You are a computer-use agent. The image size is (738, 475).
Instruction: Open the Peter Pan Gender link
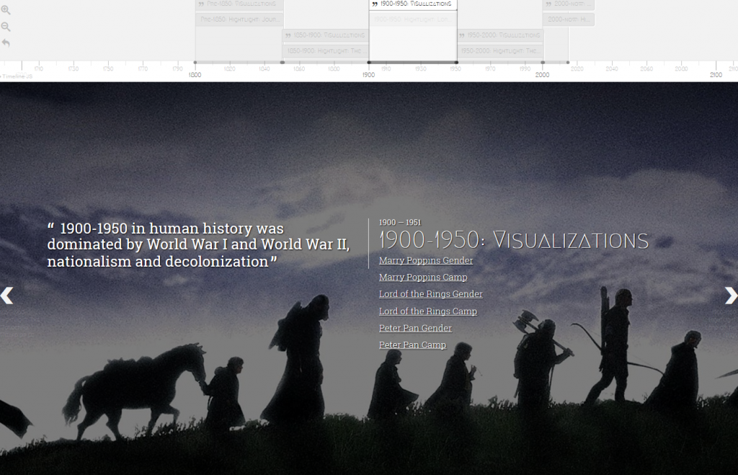415,328
